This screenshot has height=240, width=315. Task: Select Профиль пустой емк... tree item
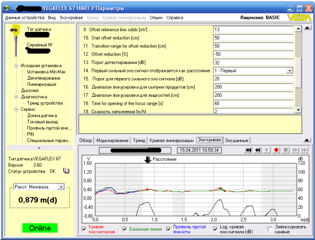[x=49, y=128]
